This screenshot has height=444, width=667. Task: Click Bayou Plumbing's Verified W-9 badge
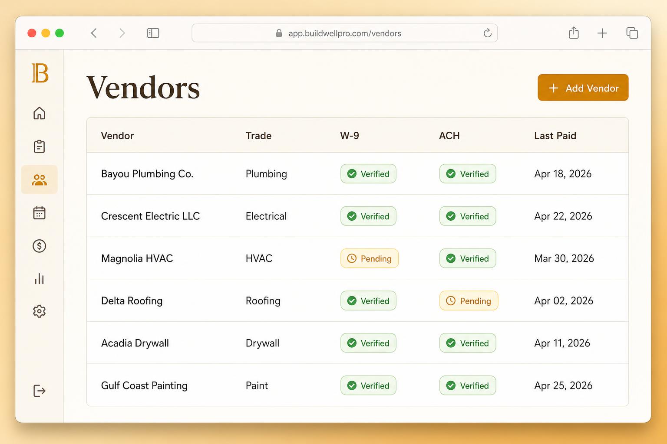(368, 173)
